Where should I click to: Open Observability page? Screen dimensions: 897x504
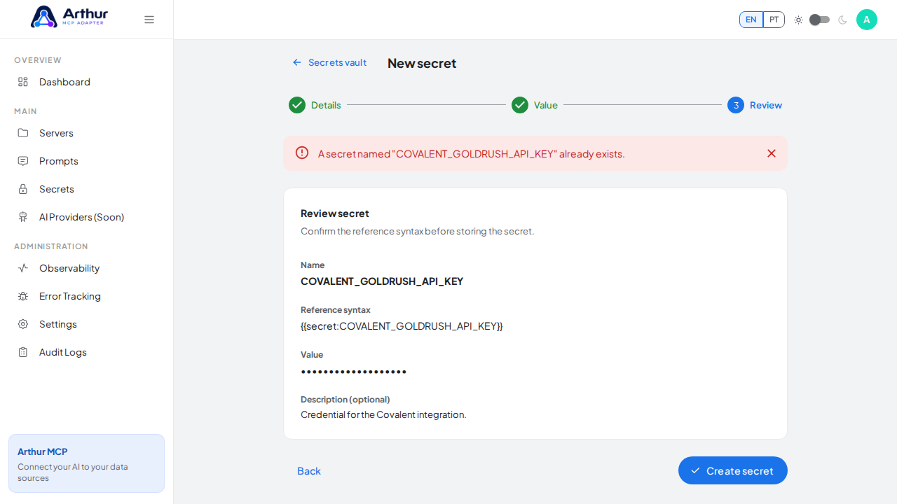tap(86, 268)
